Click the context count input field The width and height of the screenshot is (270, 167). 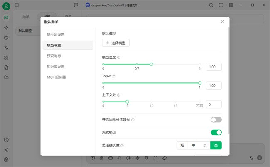(214, 104)
